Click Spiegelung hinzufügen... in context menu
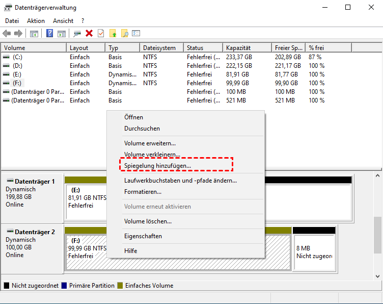 coord(185,166)
